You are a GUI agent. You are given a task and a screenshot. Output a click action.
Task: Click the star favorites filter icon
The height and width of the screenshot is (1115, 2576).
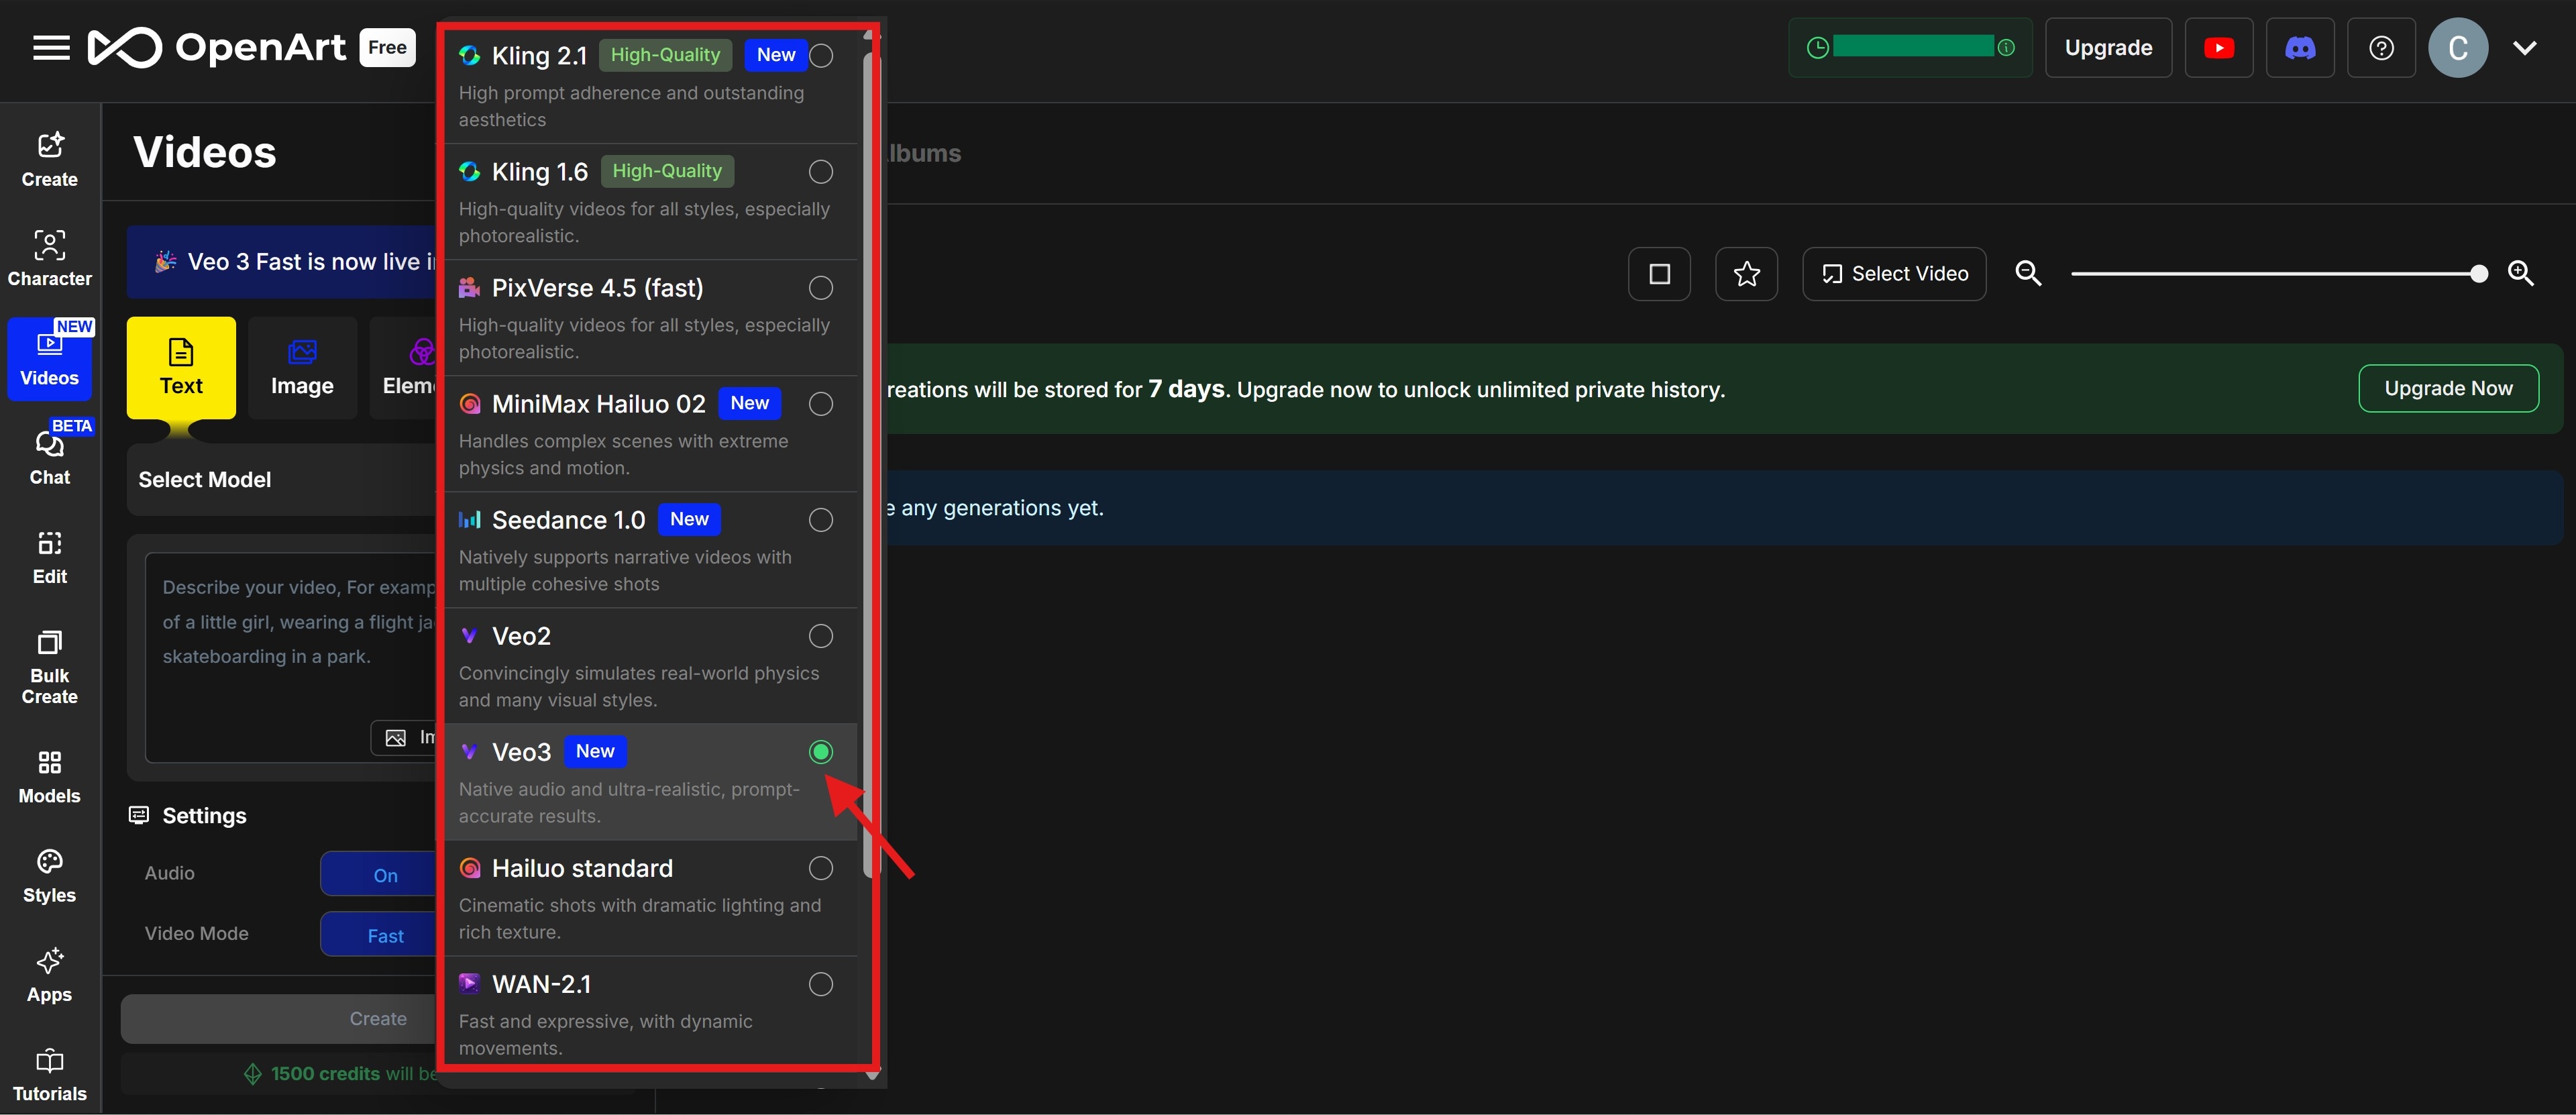coord(1746,273)
